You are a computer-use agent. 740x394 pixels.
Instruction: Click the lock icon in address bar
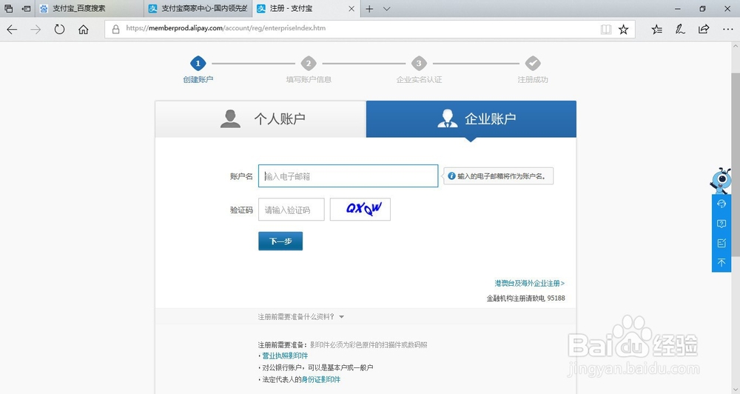(115, 30)
